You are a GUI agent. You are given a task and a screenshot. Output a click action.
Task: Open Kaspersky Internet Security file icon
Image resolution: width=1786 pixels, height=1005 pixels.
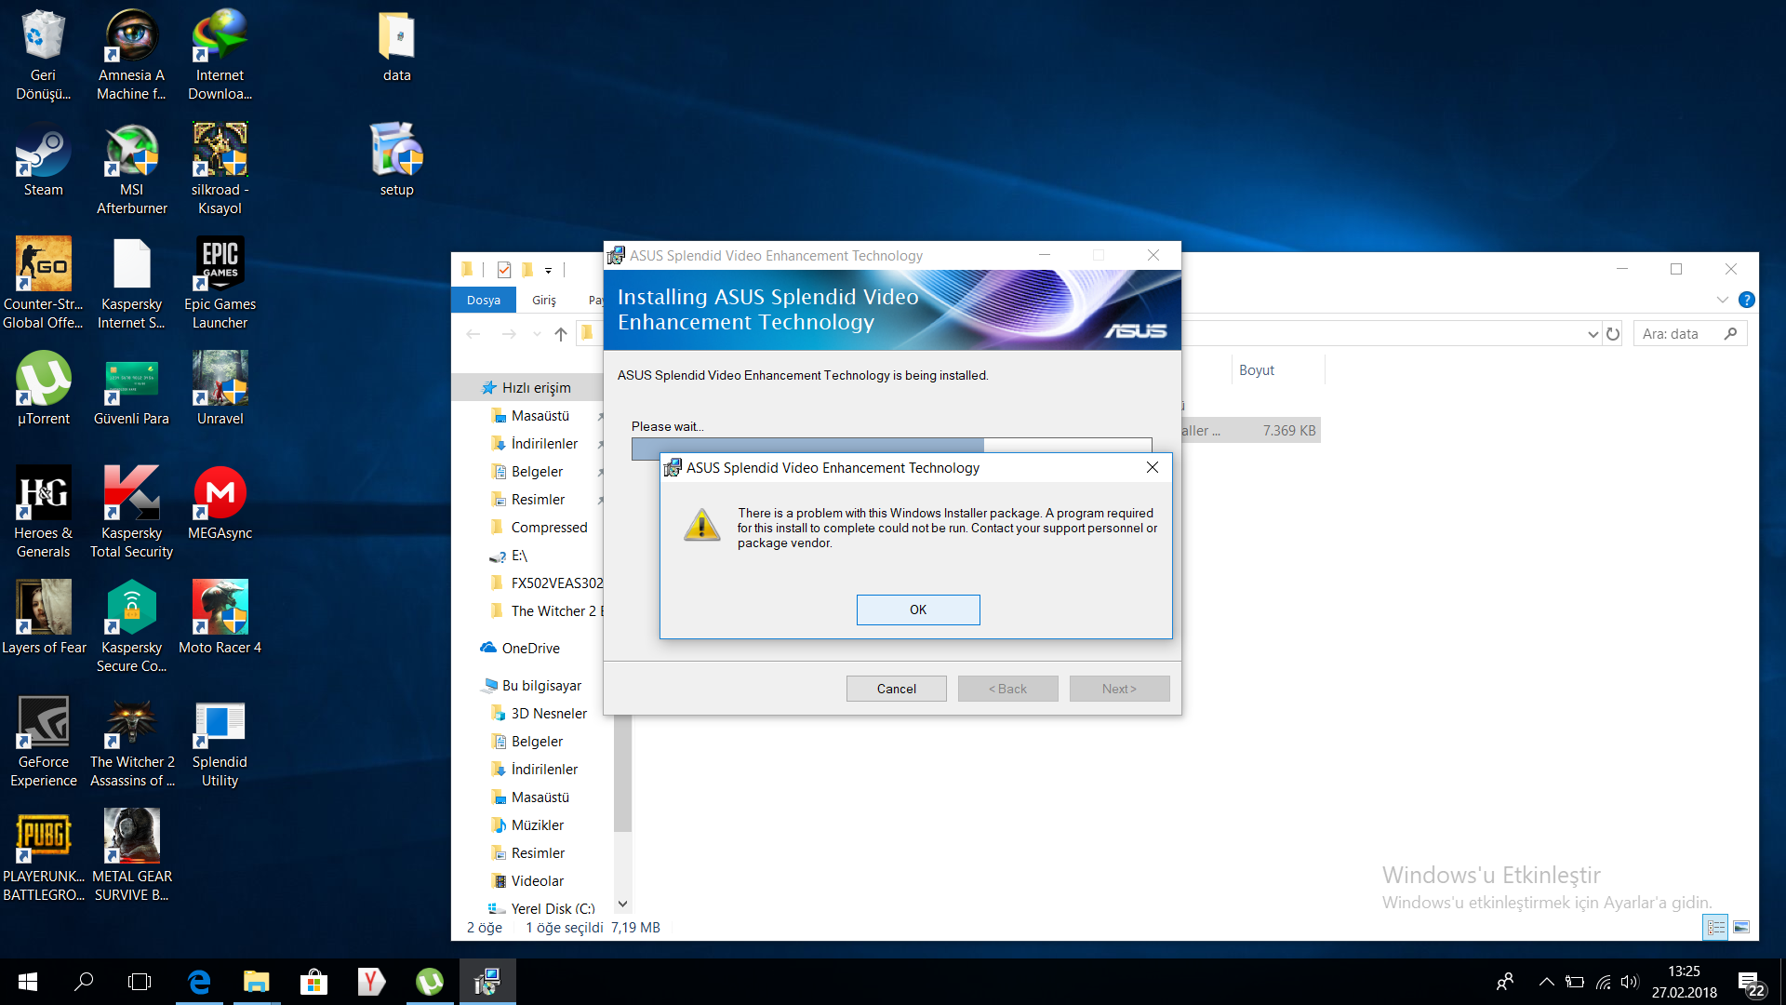click(x=132, y=284)
